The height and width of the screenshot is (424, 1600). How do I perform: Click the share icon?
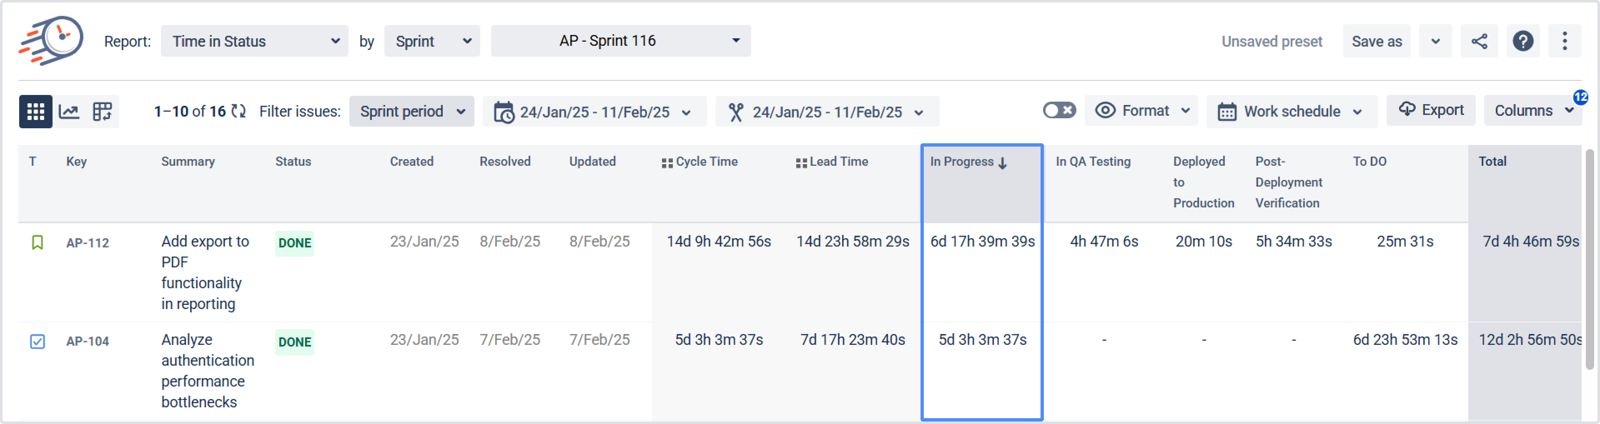1479,42
